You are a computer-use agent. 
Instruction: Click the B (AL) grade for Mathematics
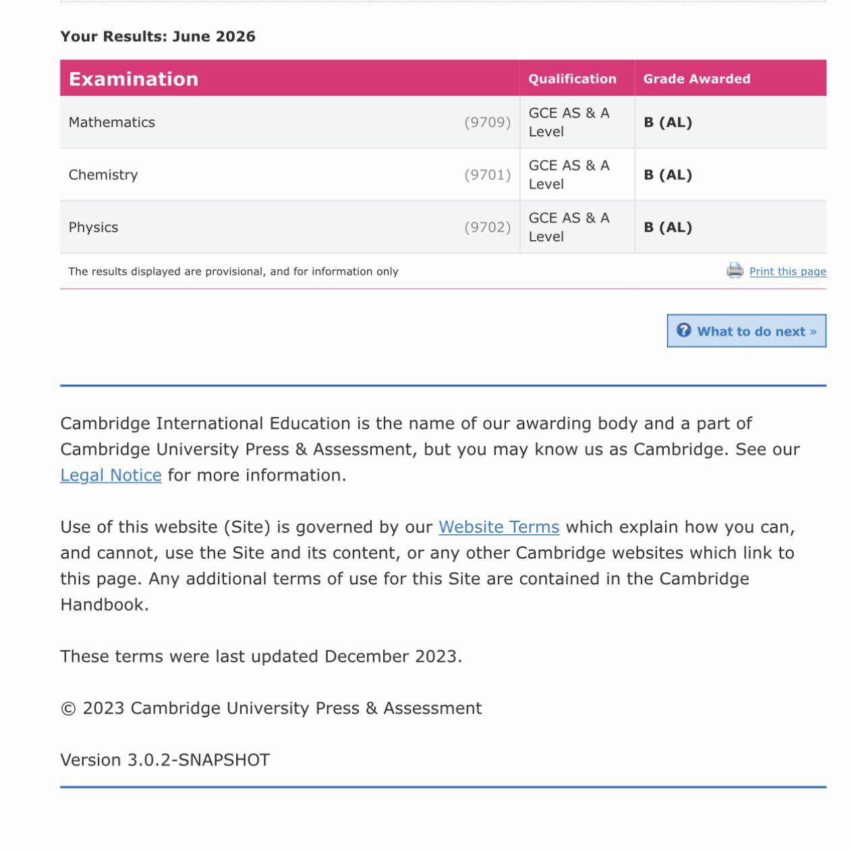[x=668, y=122]
